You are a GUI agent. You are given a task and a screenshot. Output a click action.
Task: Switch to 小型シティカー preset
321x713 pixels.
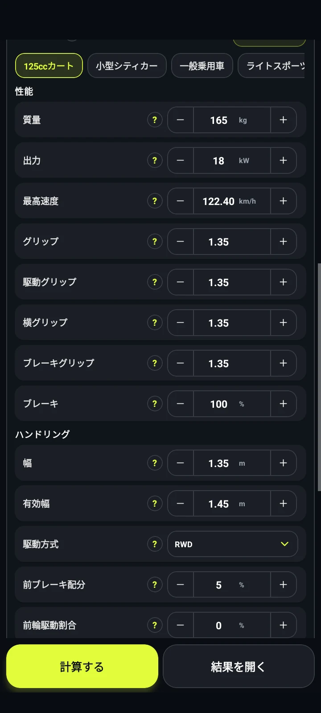(127, 66)
